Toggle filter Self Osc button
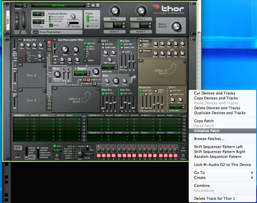Viewport: 257px width, 203px height. pos(85,43)
